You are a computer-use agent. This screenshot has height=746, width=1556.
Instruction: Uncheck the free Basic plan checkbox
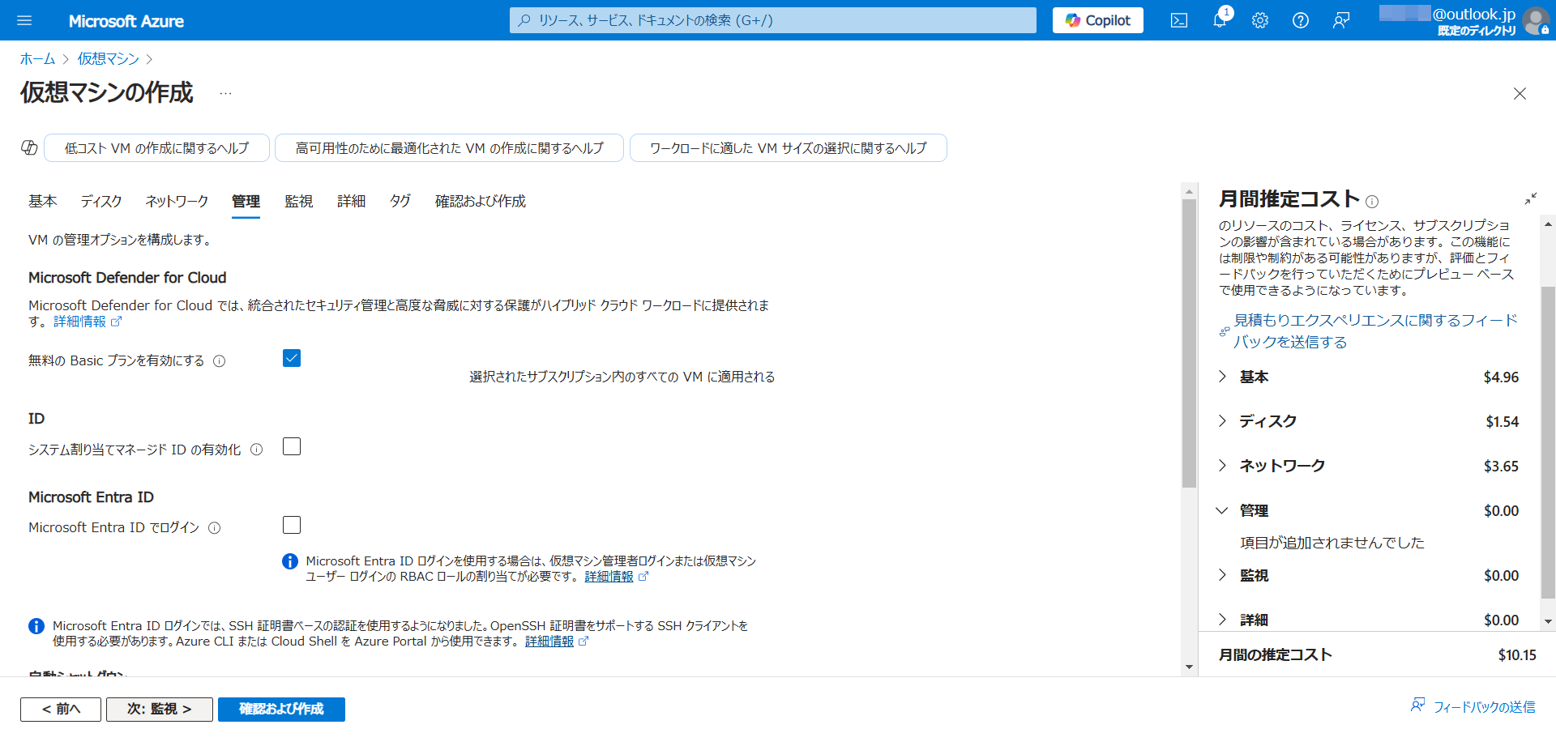tap(292, 358)
